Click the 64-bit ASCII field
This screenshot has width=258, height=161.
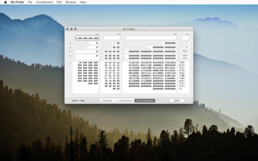185,57
